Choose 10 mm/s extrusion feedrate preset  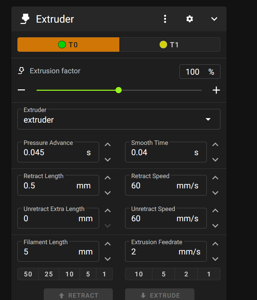coord(139,274)
